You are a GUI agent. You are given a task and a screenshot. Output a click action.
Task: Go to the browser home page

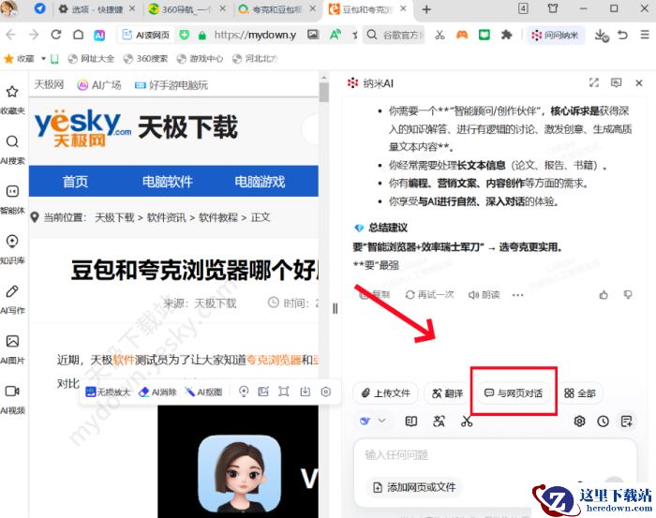click(x=78, y=35)
